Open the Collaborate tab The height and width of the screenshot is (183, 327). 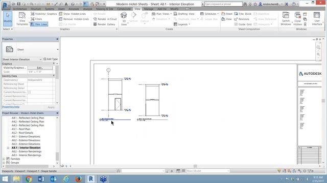(x=124, y=9)
